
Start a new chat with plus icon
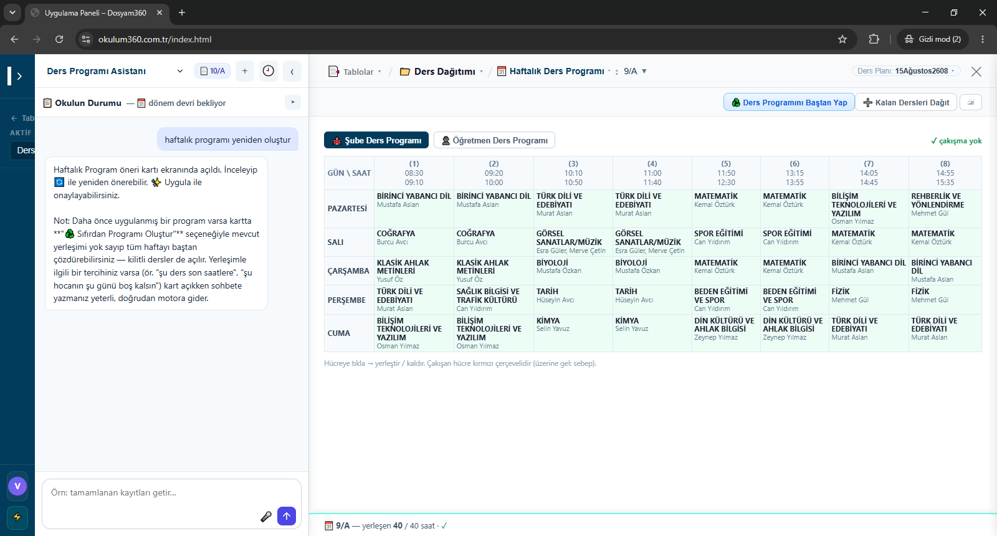[245, 71]
